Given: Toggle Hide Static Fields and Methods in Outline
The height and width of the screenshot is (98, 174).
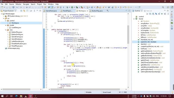Looking at the screenshot, I should coord(159,14).
